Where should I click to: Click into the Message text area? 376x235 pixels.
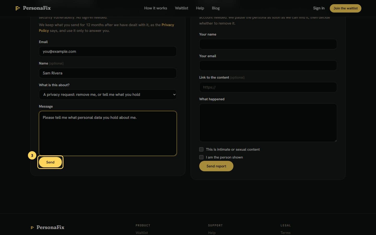tap(108, 133)
